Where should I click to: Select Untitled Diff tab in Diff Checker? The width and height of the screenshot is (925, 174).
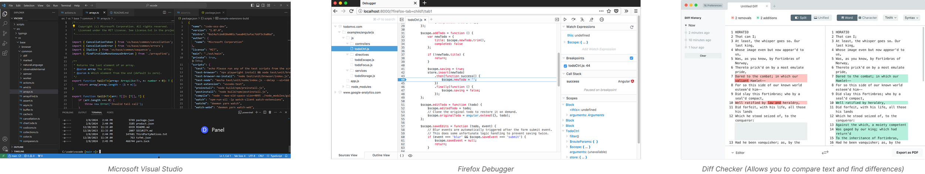pyautogui.click(x=749, y=6)
